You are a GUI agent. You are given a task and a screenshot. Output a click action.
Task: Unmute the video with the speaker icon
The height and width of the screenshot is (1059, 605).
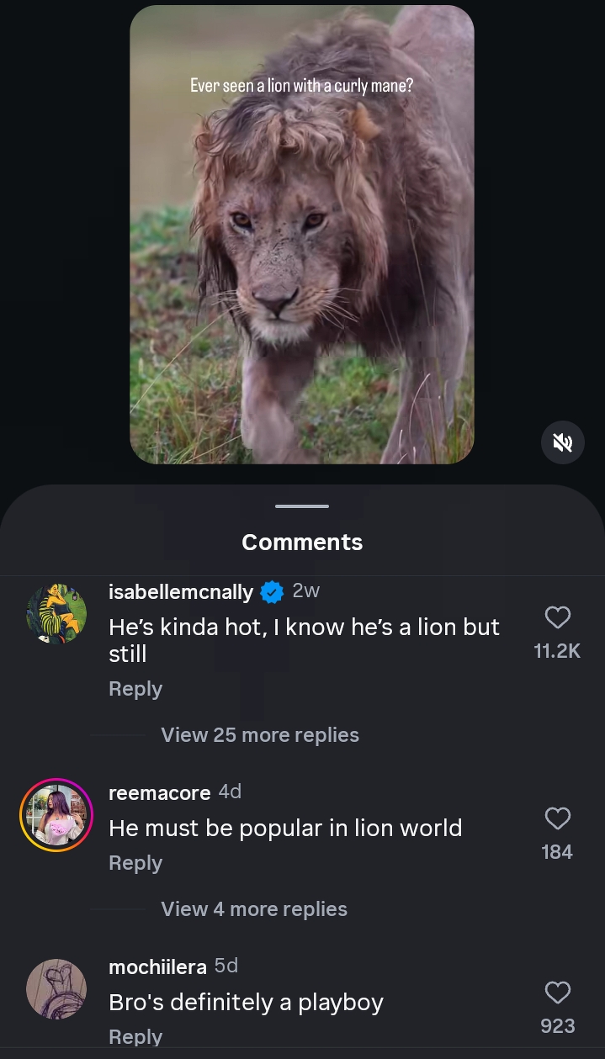pyautogui.click(x=563, y=442)
